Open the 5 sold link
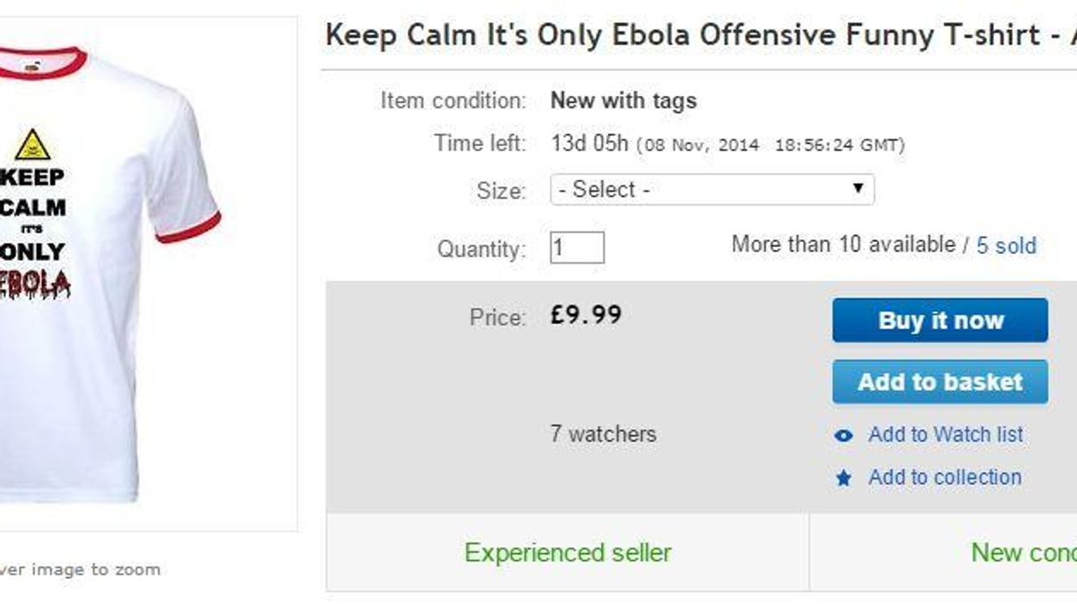This screenshot has width=1077, height=604. [1006, 246]
